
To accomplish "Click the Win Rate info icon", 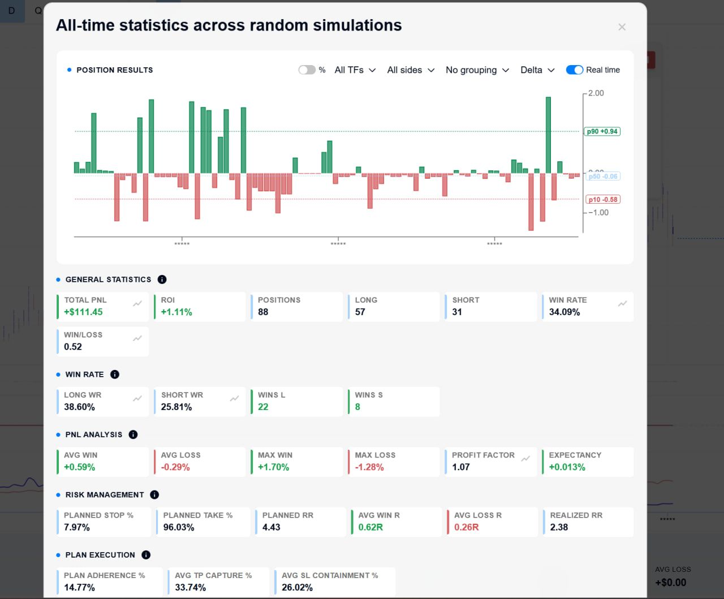I will pos(115,374).
